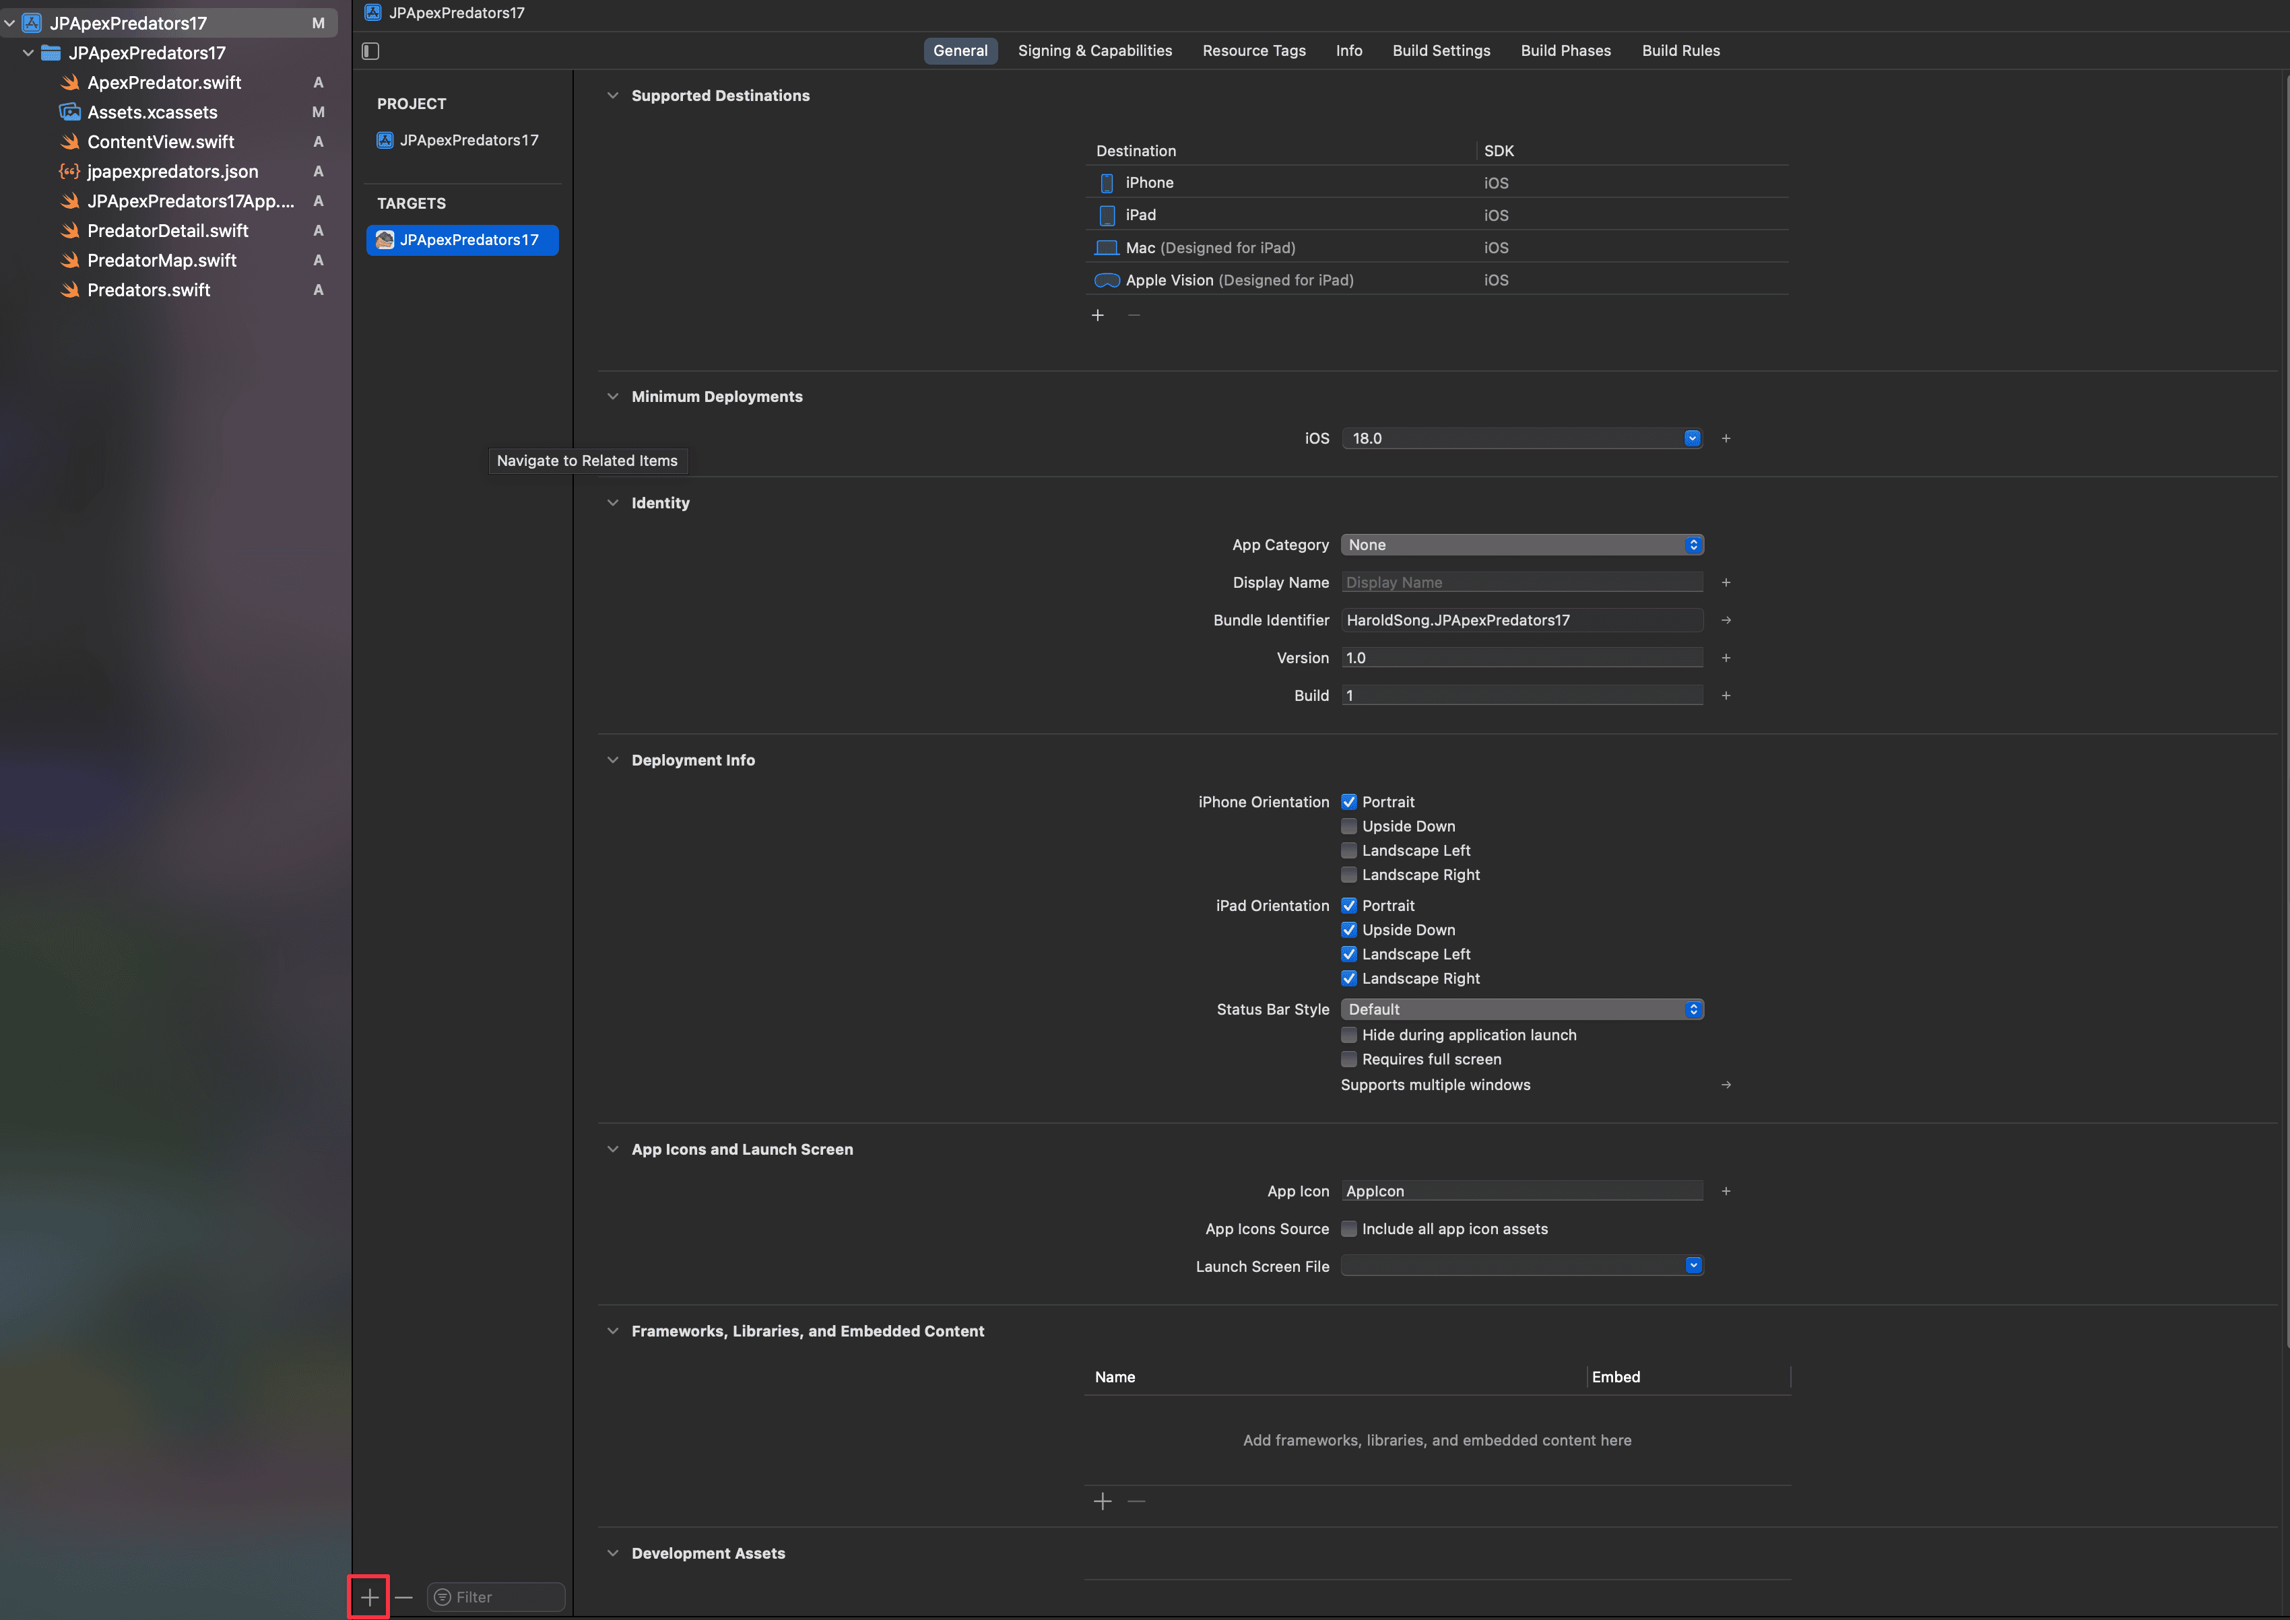Collapse the Development Assets section
The width and height of the screenshot is (2290, 1620).
tap(613, 1553)
